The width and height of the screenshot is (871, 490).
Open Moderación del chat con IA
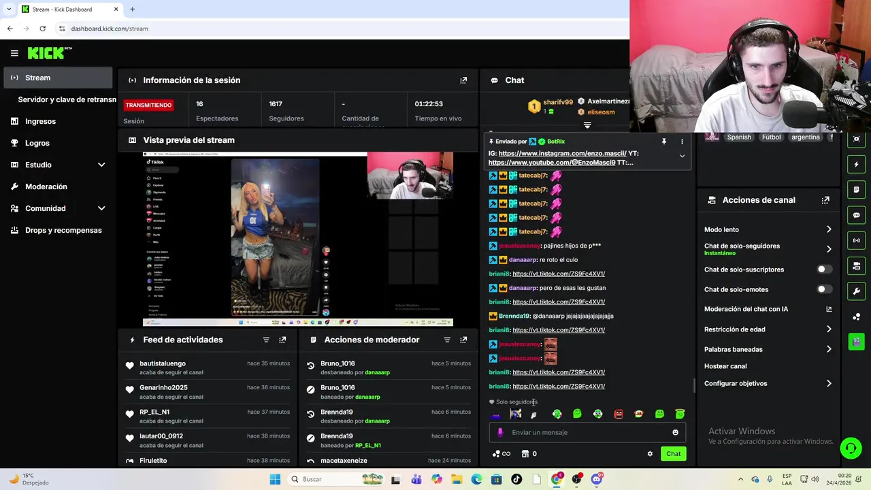(x=768, y=309)
